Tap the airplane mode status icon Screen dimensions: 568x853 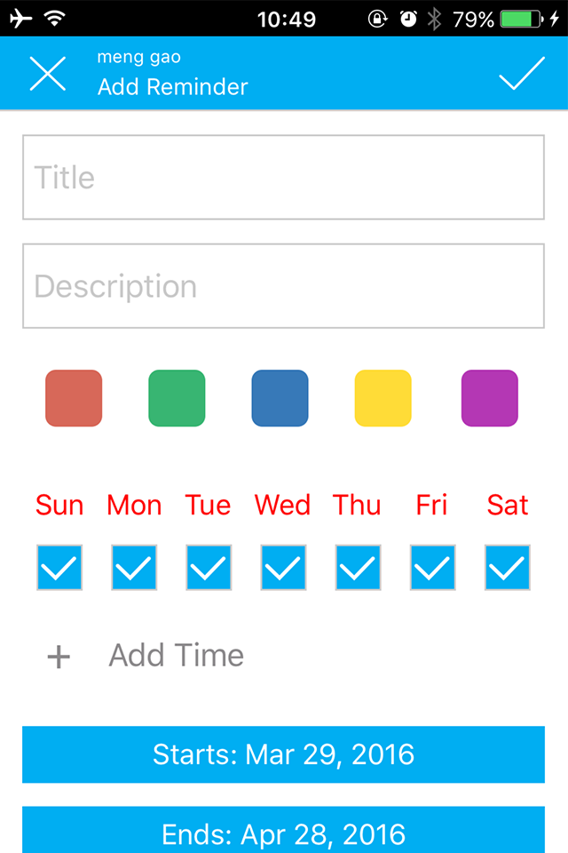[x=20, y=19]
